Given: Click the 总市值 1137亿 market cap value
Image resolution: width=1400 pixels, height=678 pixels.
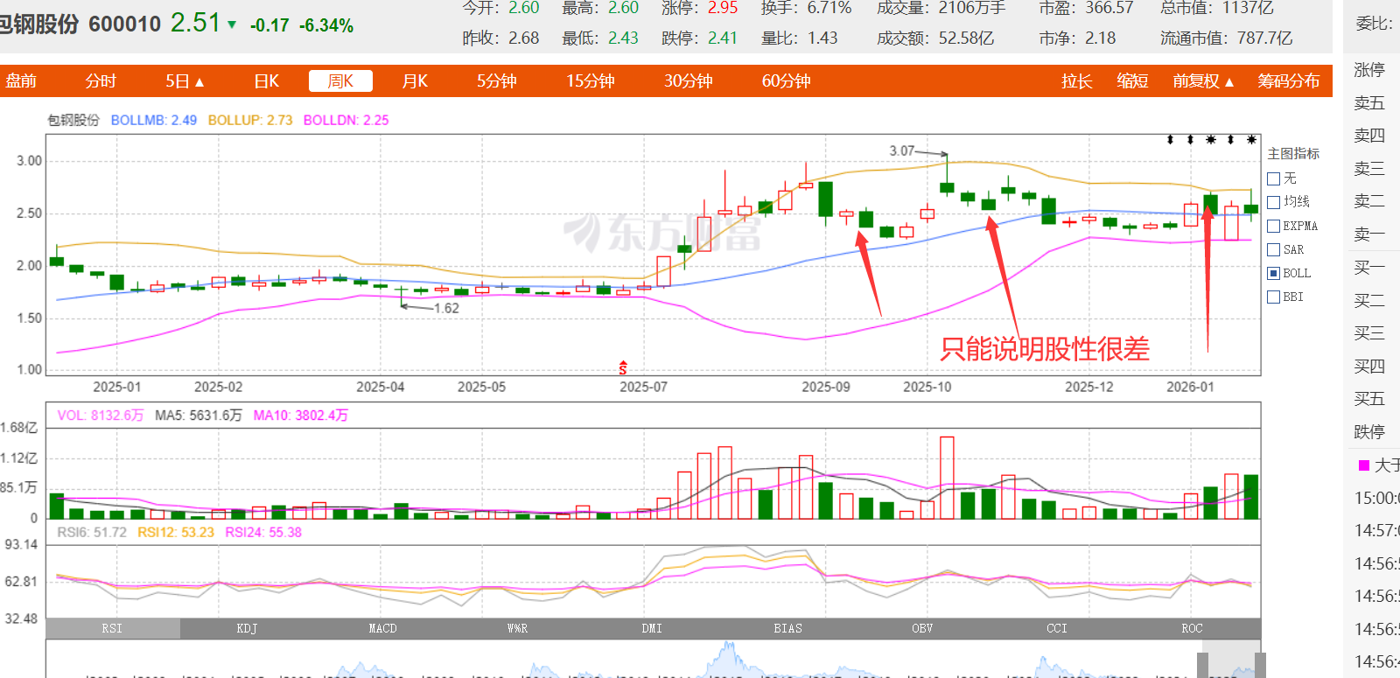Looking at the screenshot, I should pos(1217,8).
